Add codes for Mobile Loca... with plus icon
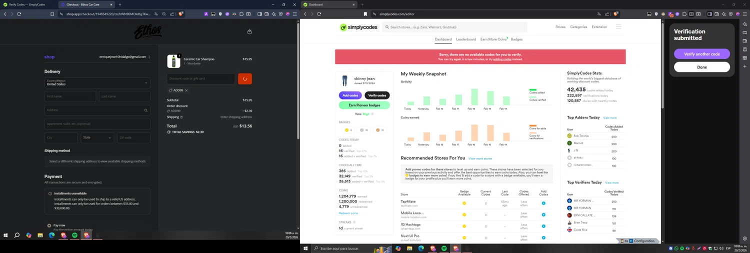 (x=543, y=215)
